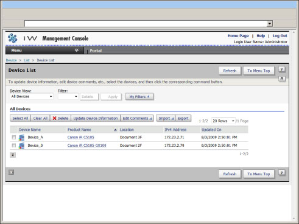Open the 20 Rows dropdown

point(223,121)
